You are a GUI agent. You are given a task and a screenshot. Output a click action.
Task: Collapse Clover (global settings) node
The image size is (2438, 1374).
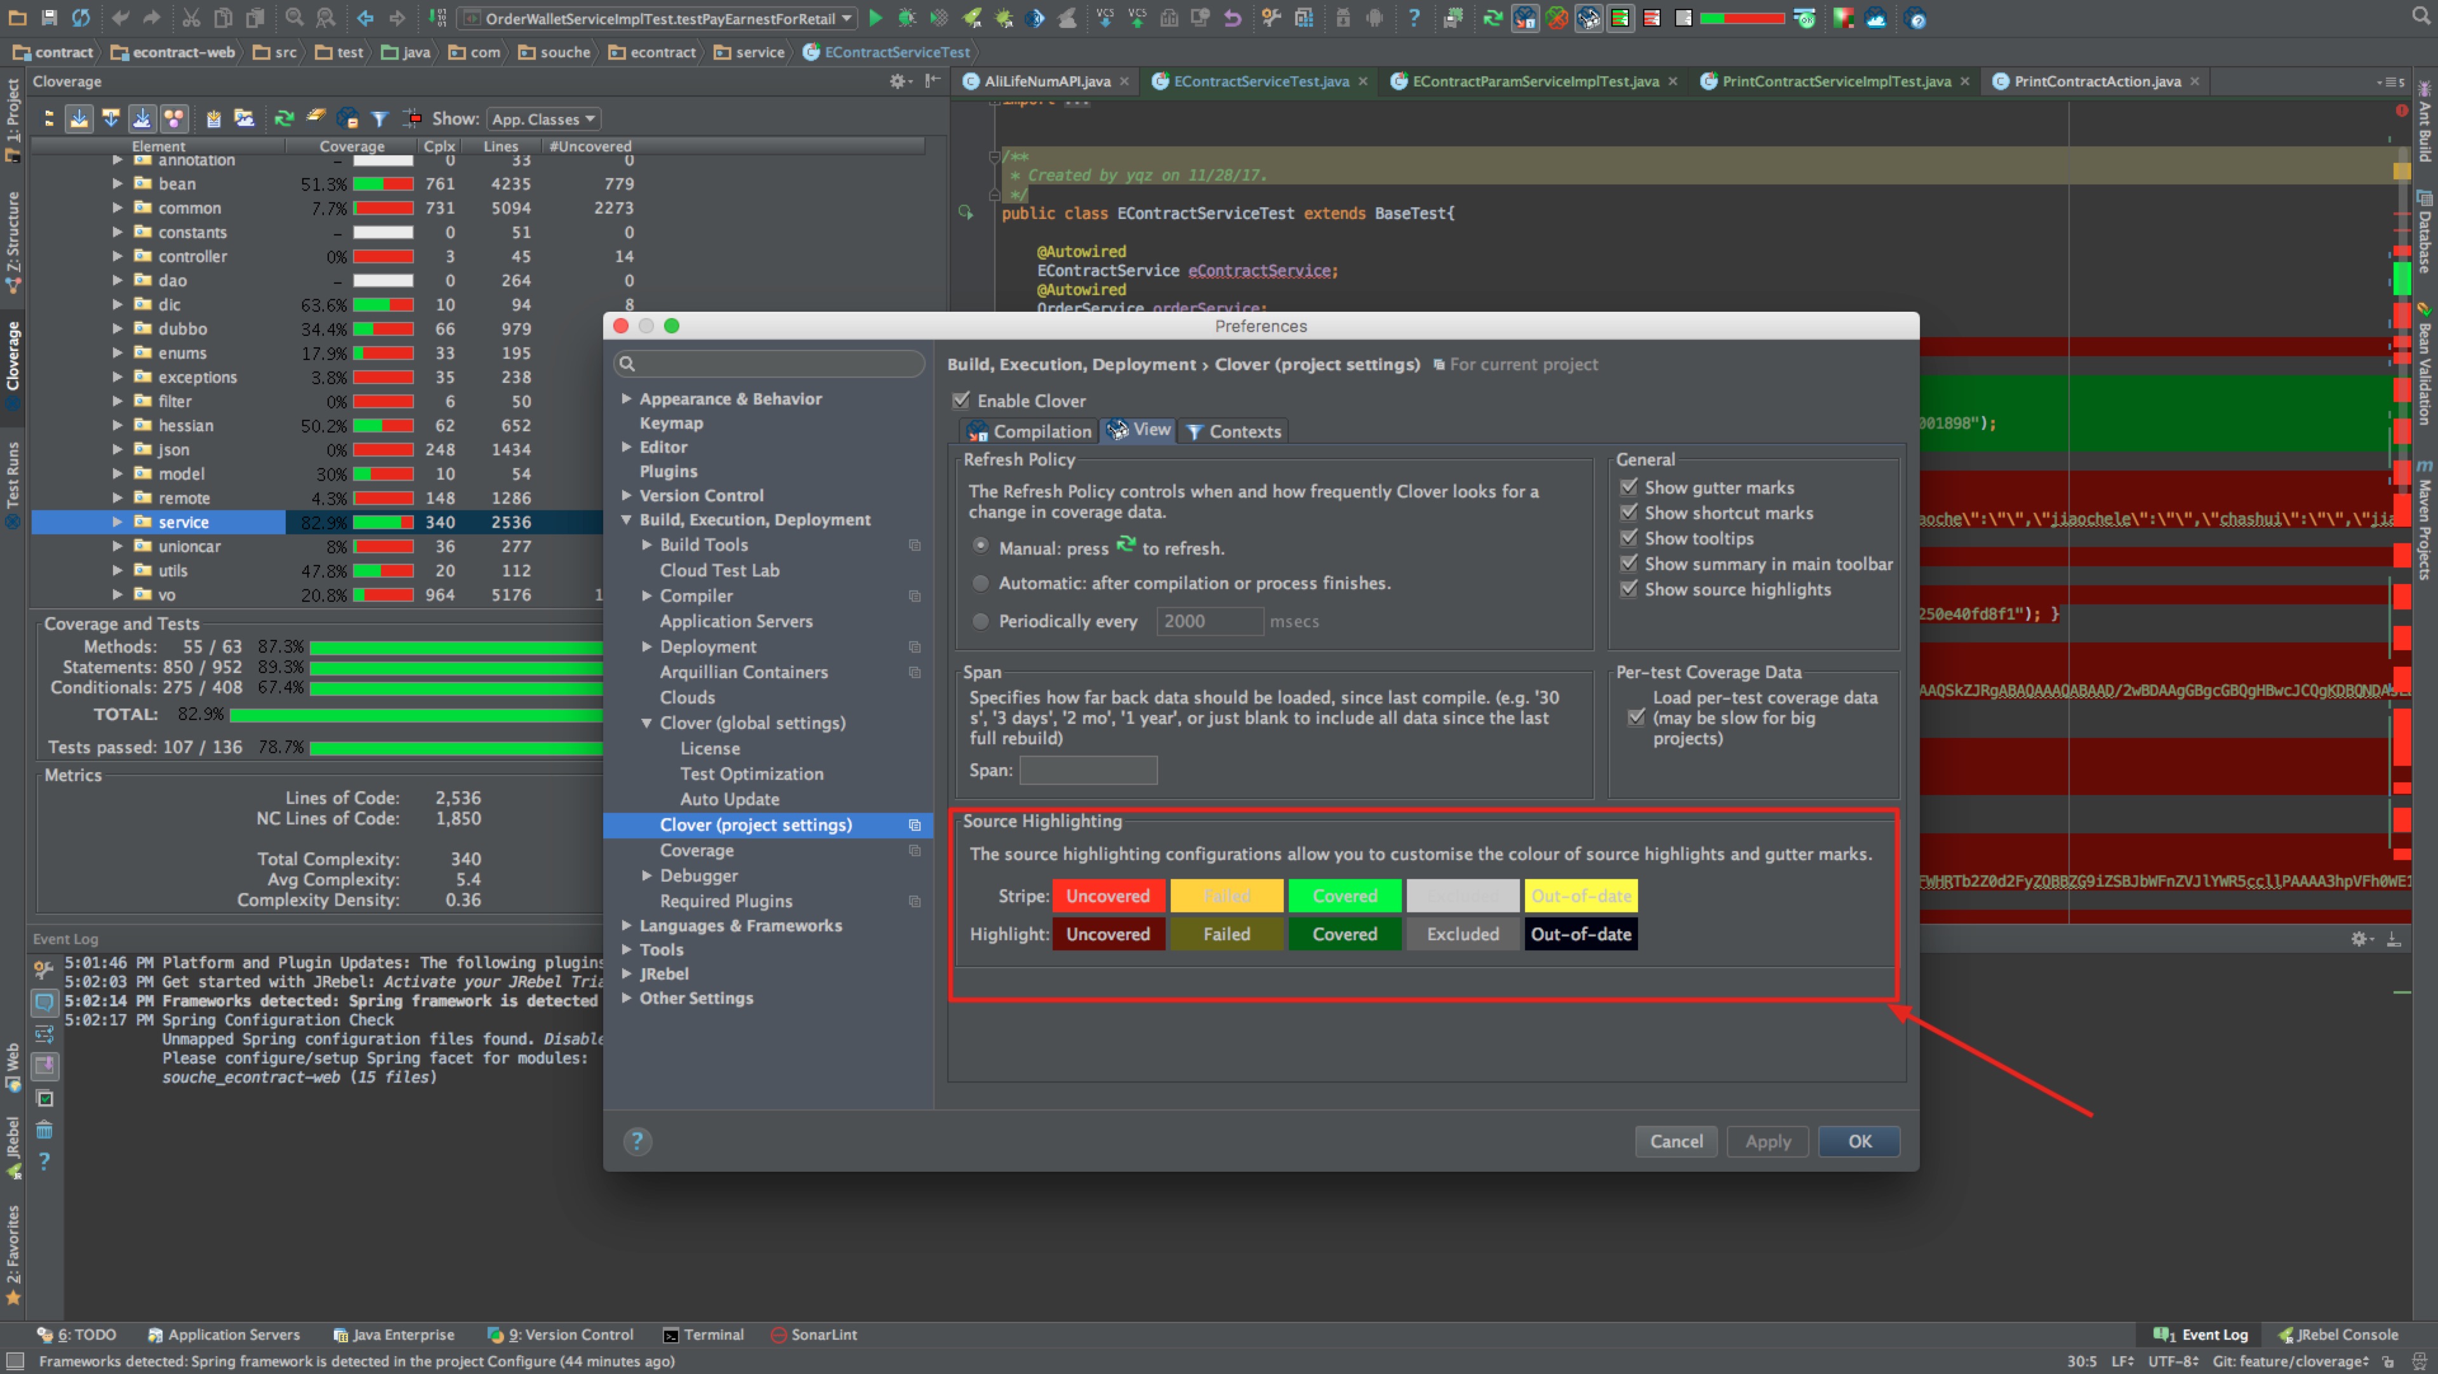pyautogui.click(x=648, y=723)
